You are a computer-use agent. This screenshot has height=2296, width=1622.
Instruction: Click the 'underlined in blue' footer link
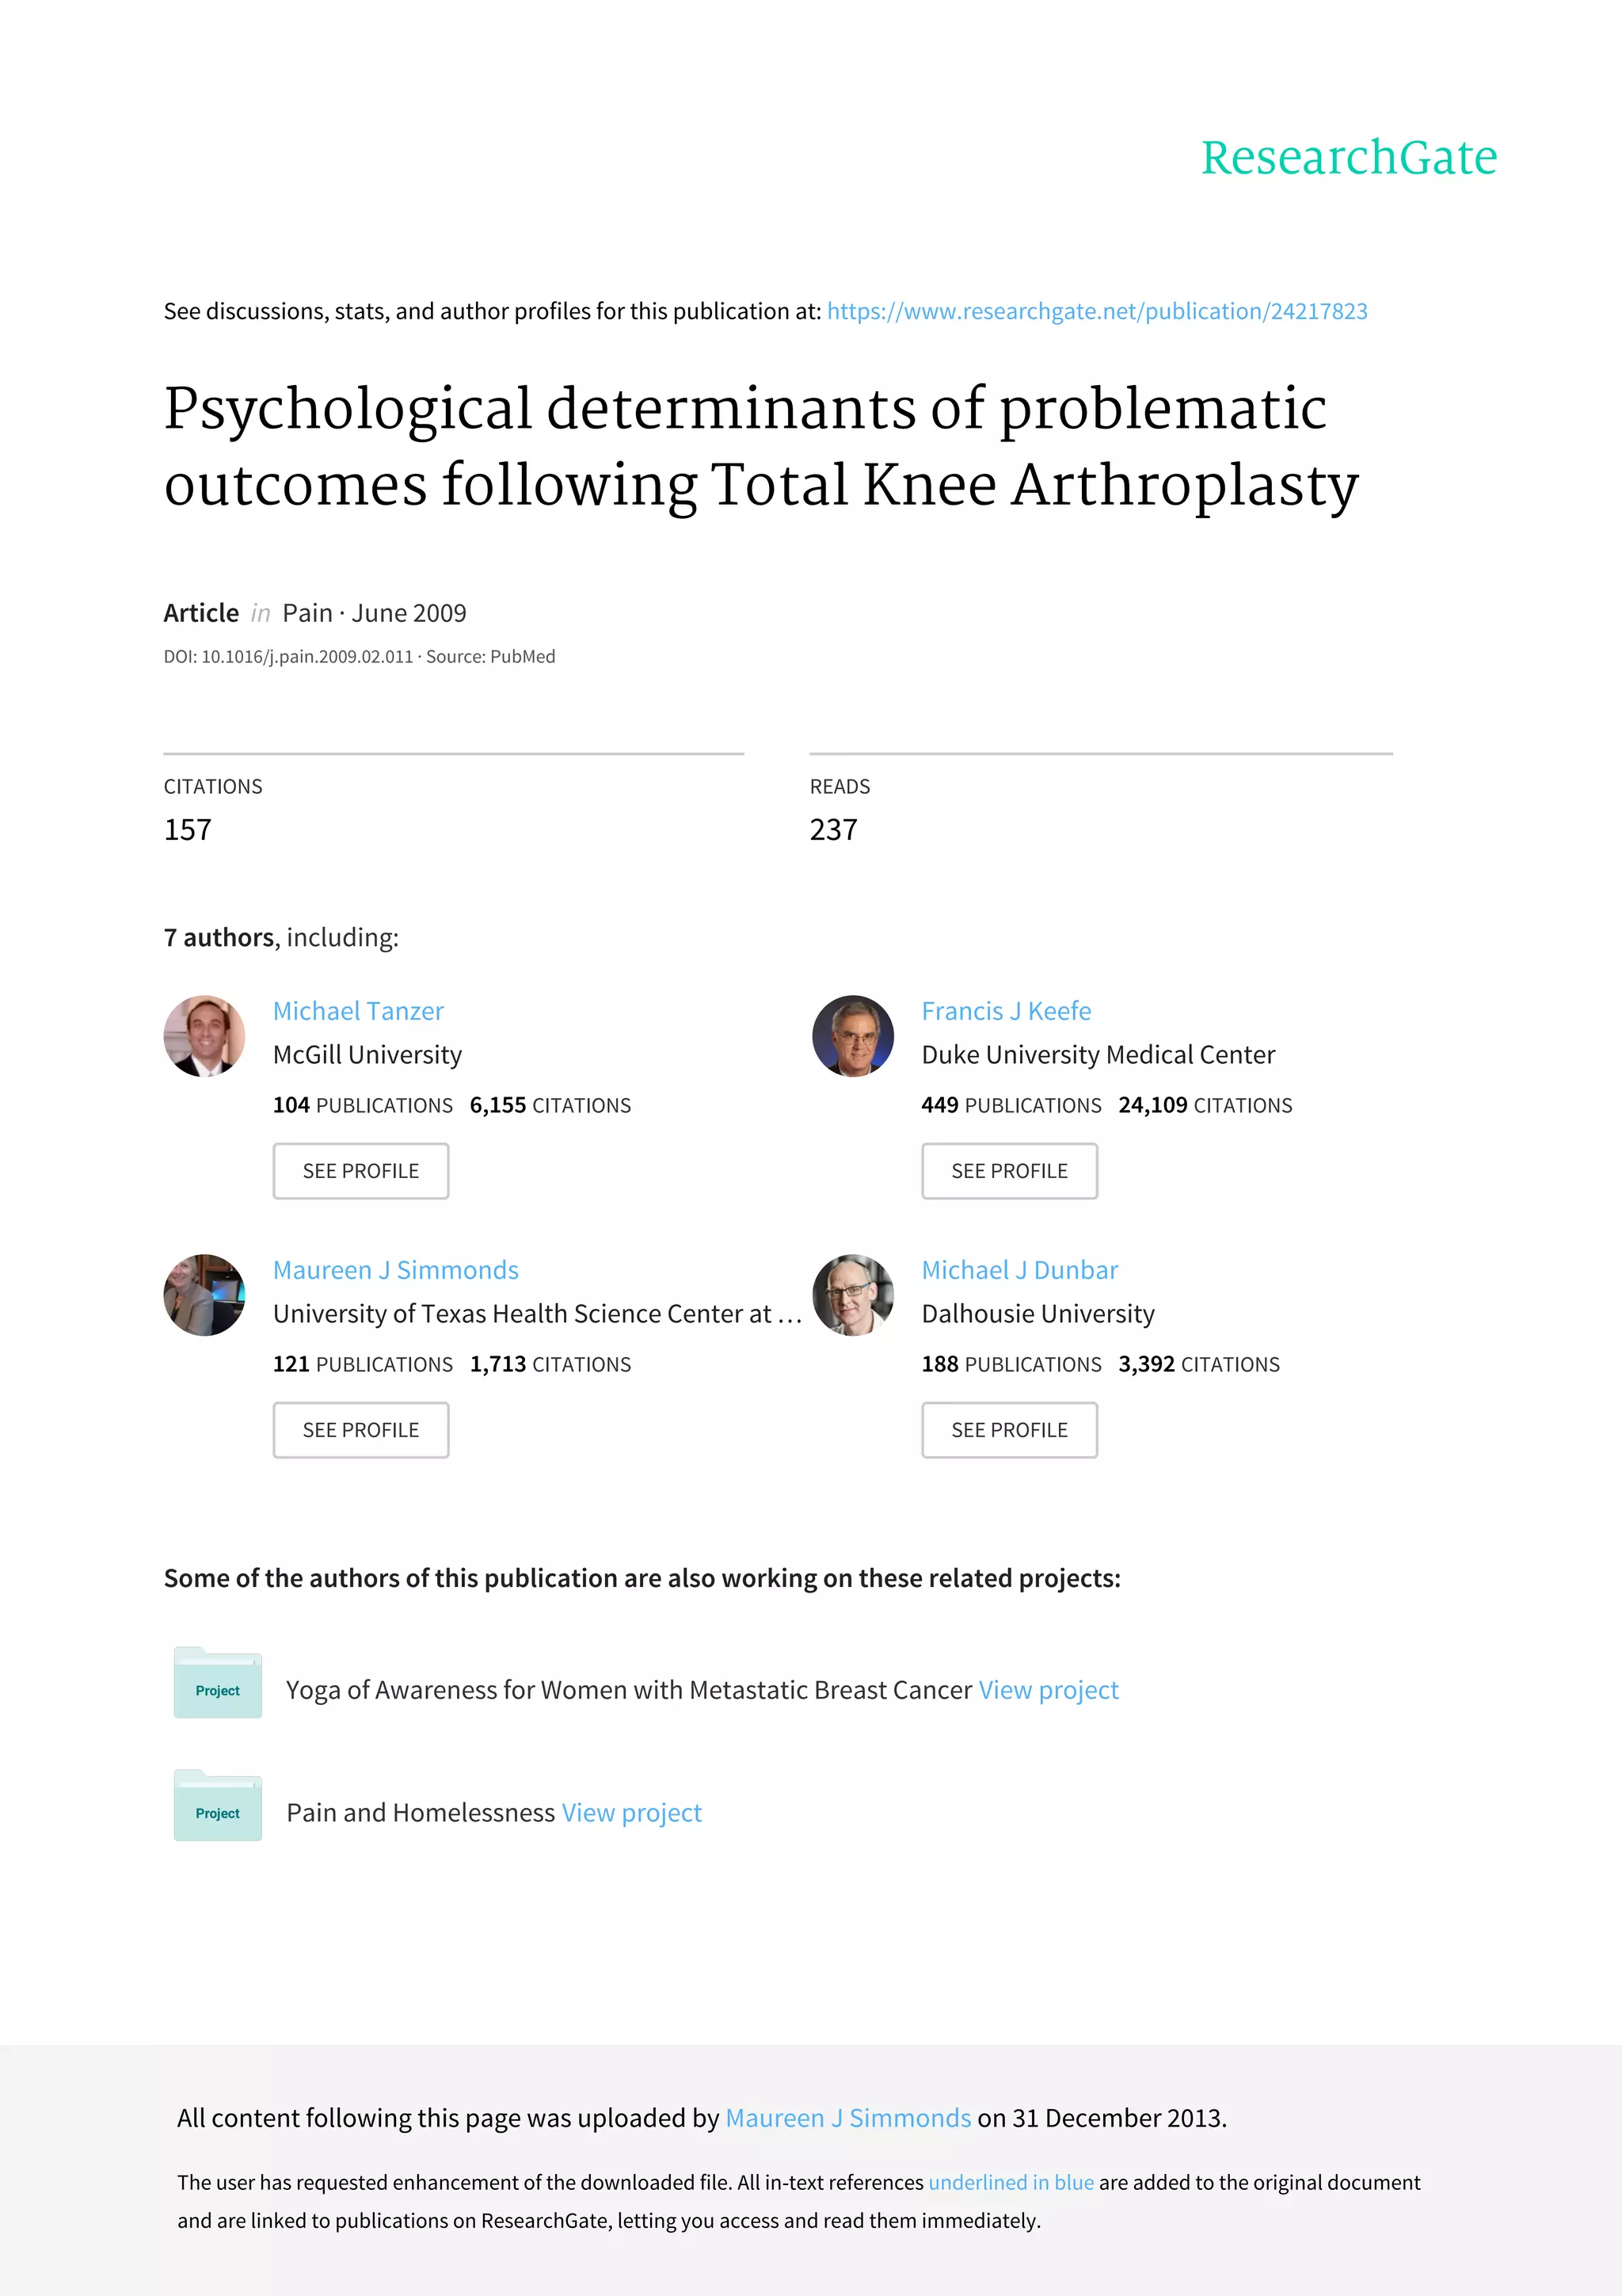tap(1011, 2182)
